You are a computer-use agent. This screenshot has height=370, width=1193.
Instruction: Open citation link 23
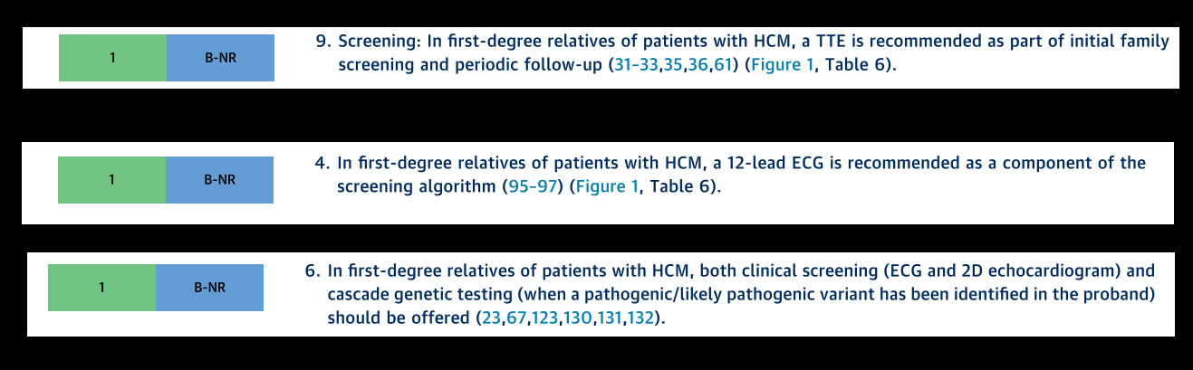[492, 318]
